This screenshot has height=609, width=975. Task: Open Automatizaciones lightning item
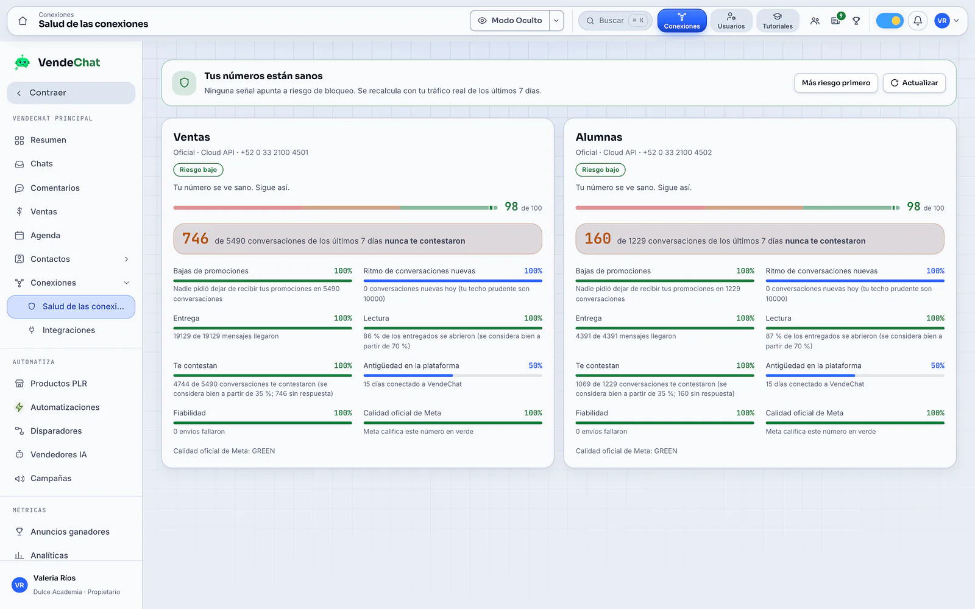pyautogui.click(x=71, y=407)
